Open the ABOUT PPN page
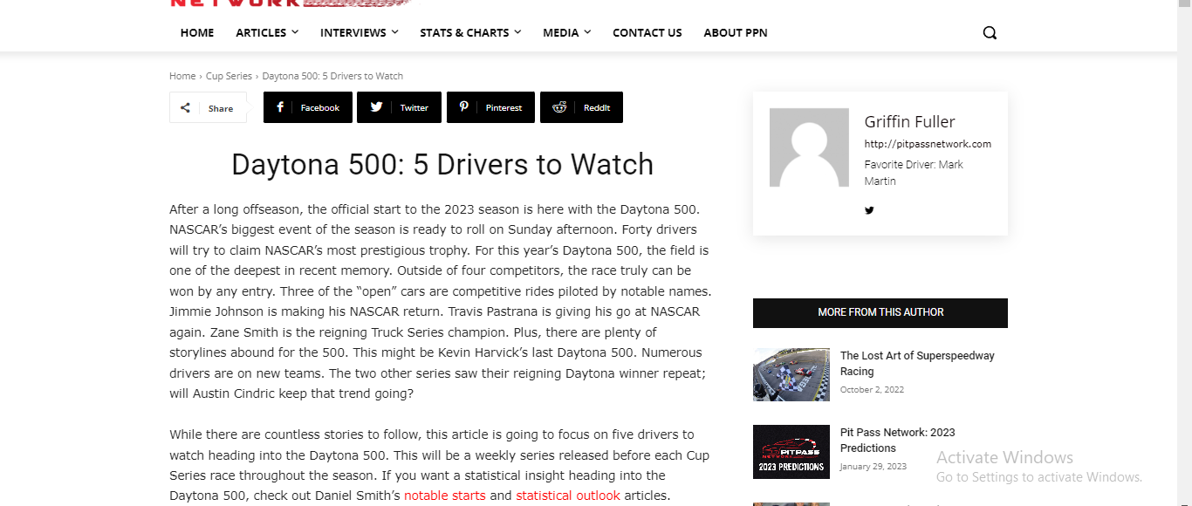This screenshot has width=1192, height=506. pos(736,32)
